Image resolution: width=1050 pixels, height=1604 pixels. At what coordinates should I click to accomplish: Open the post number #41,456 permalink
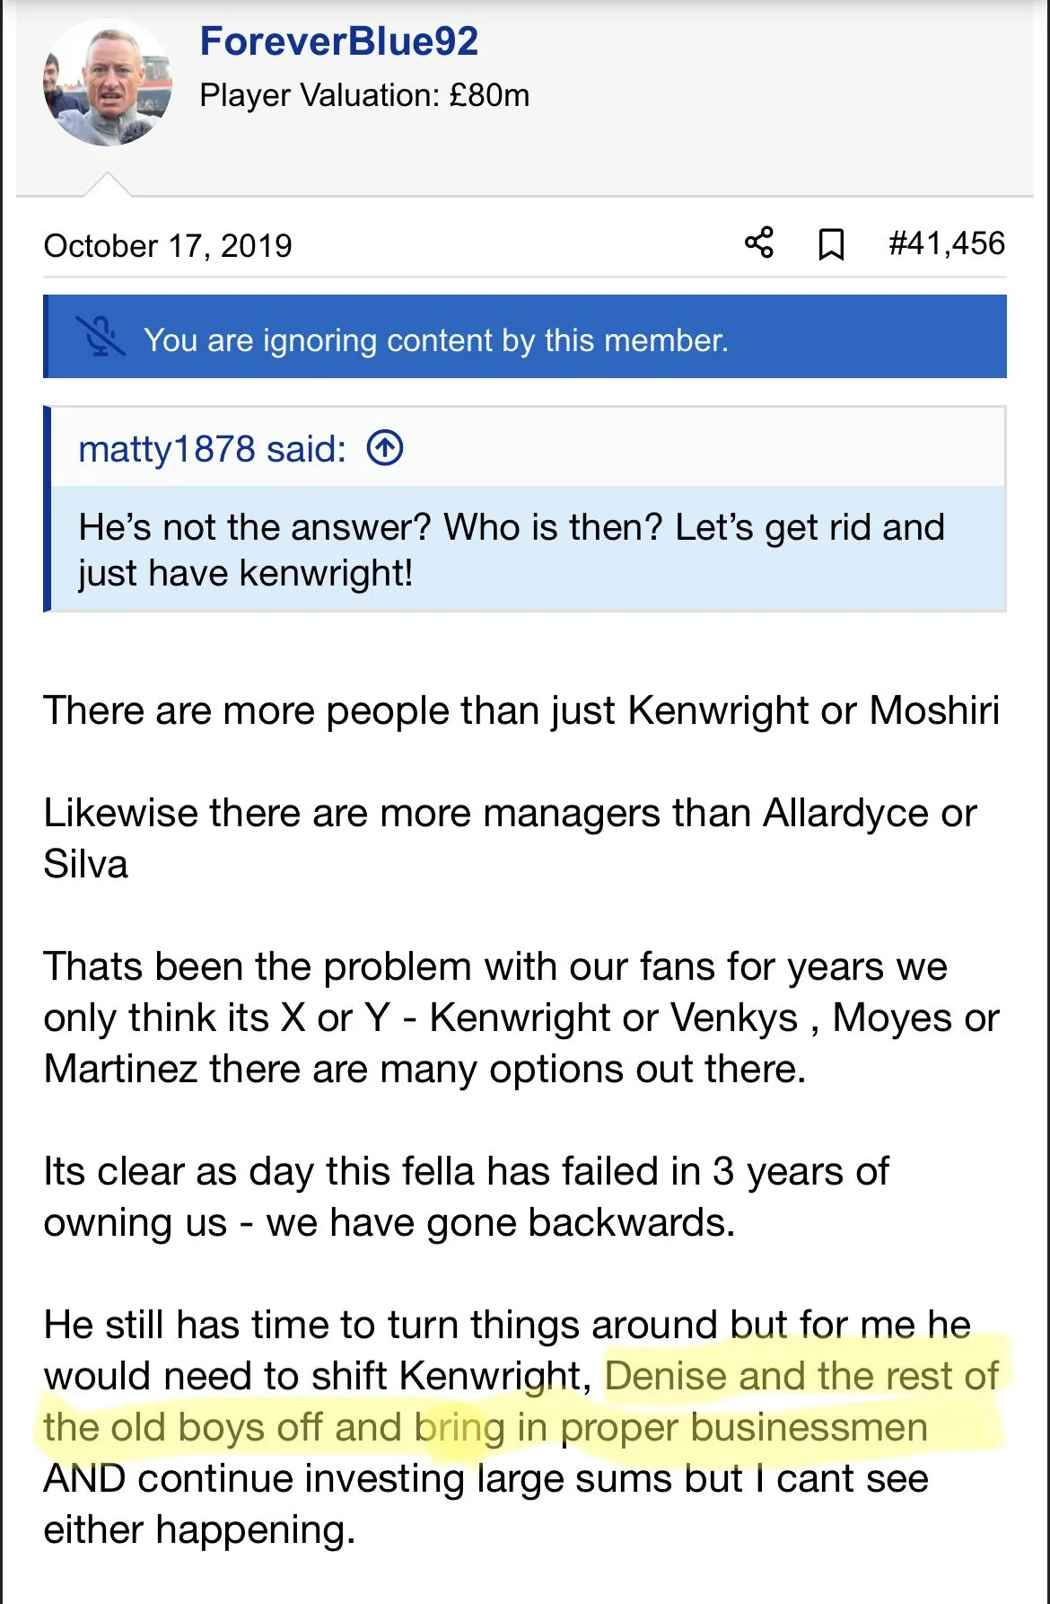pos(946,243)
